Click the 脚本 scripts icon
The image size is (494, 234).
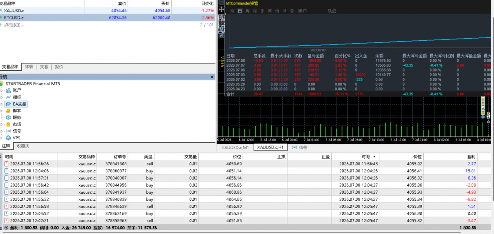(x=8, y=111)
